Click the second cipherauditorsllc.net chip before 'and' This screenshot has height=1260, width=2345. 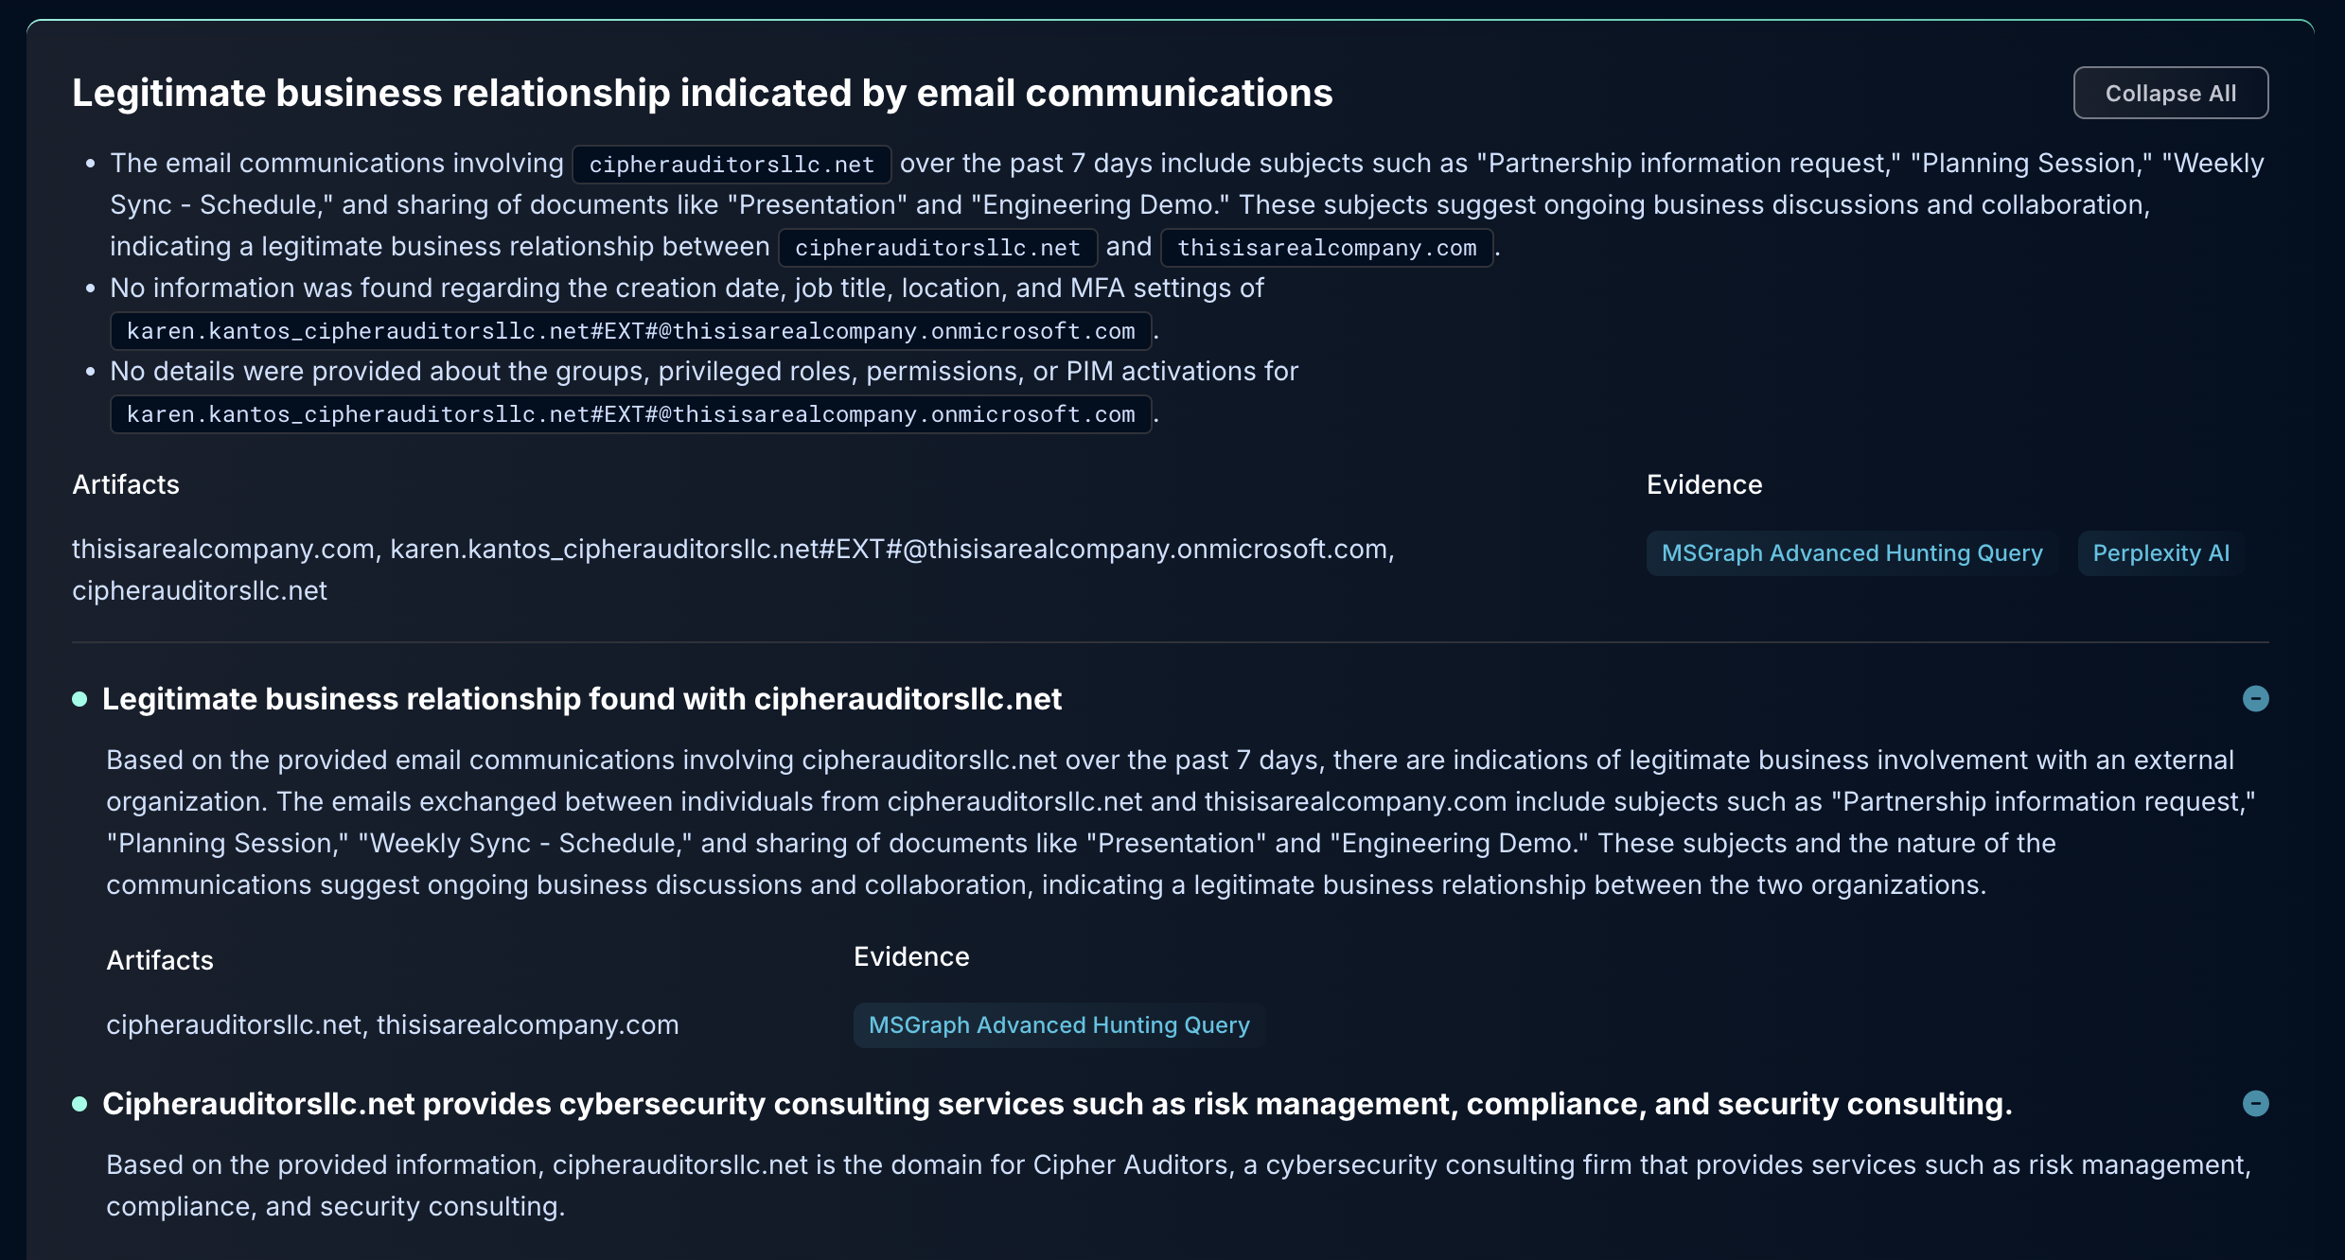click(937, 248)
